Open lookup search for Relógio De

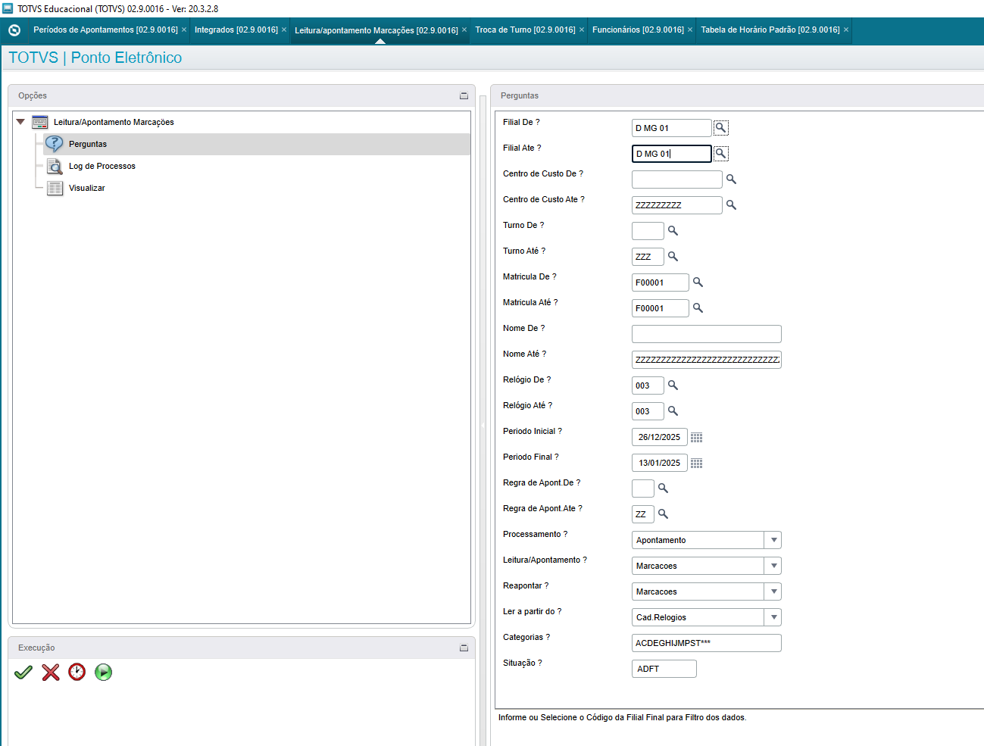click(x=673, y=385)
